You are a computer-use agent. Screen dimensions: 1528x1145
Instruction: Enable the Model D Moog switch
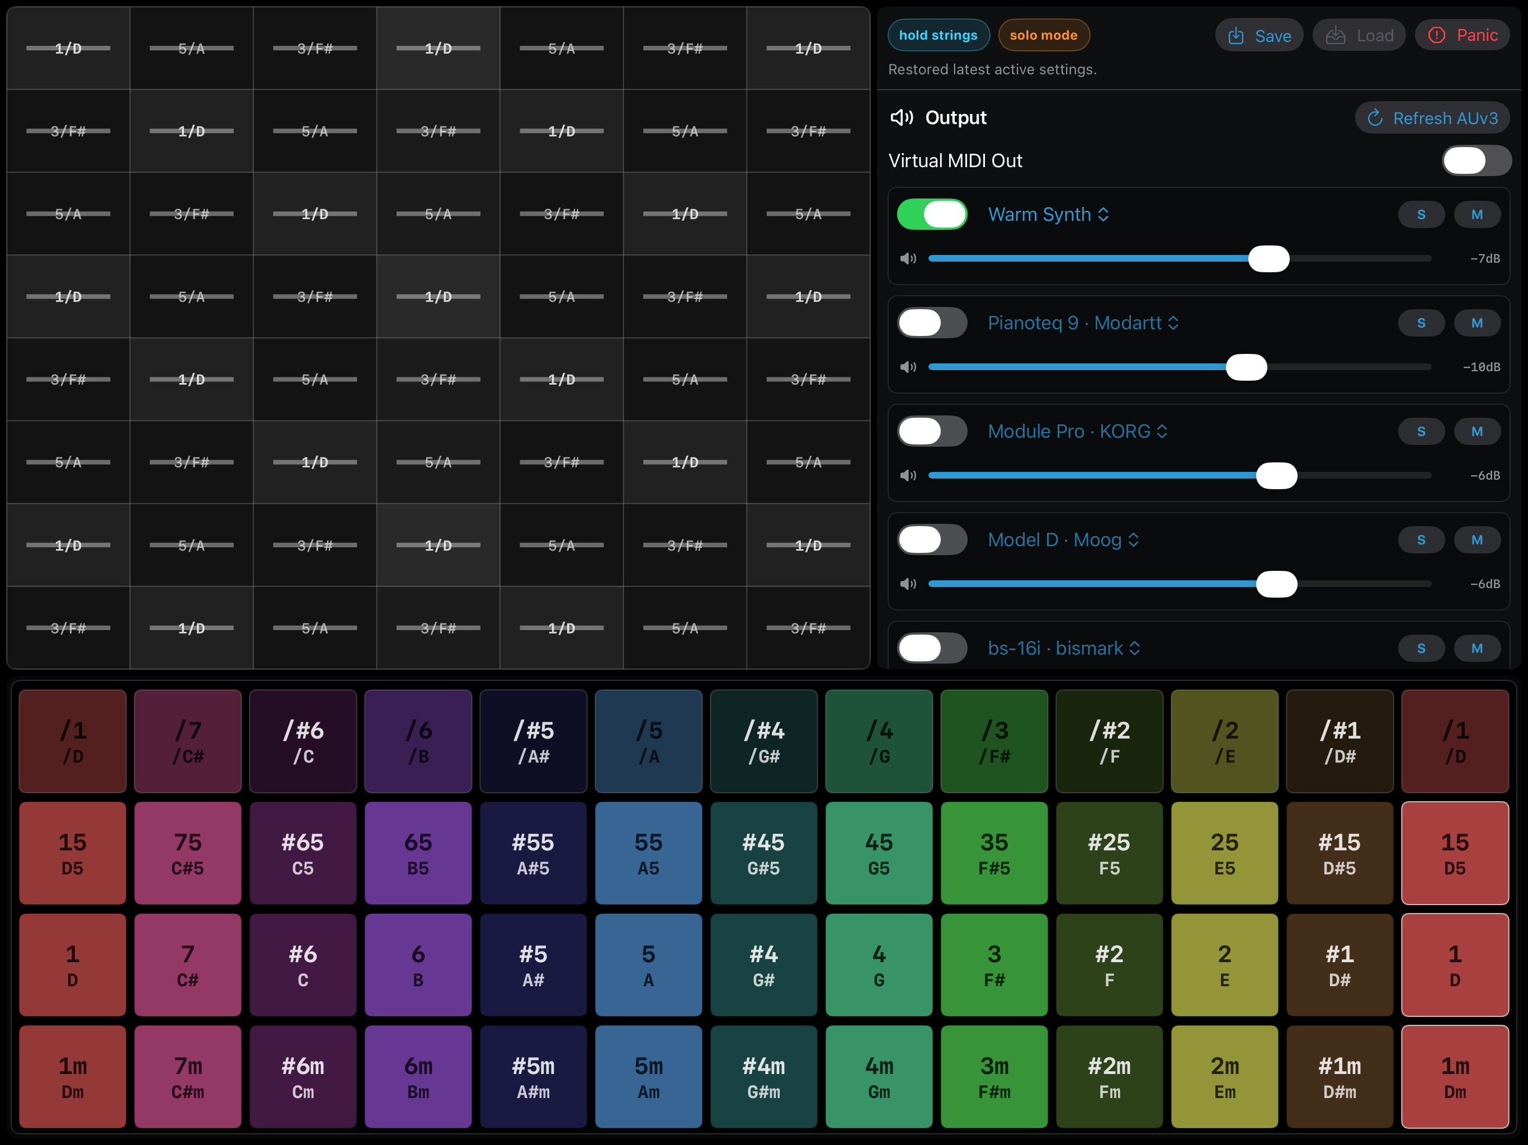pyautogui.click(x=932, y=540)
